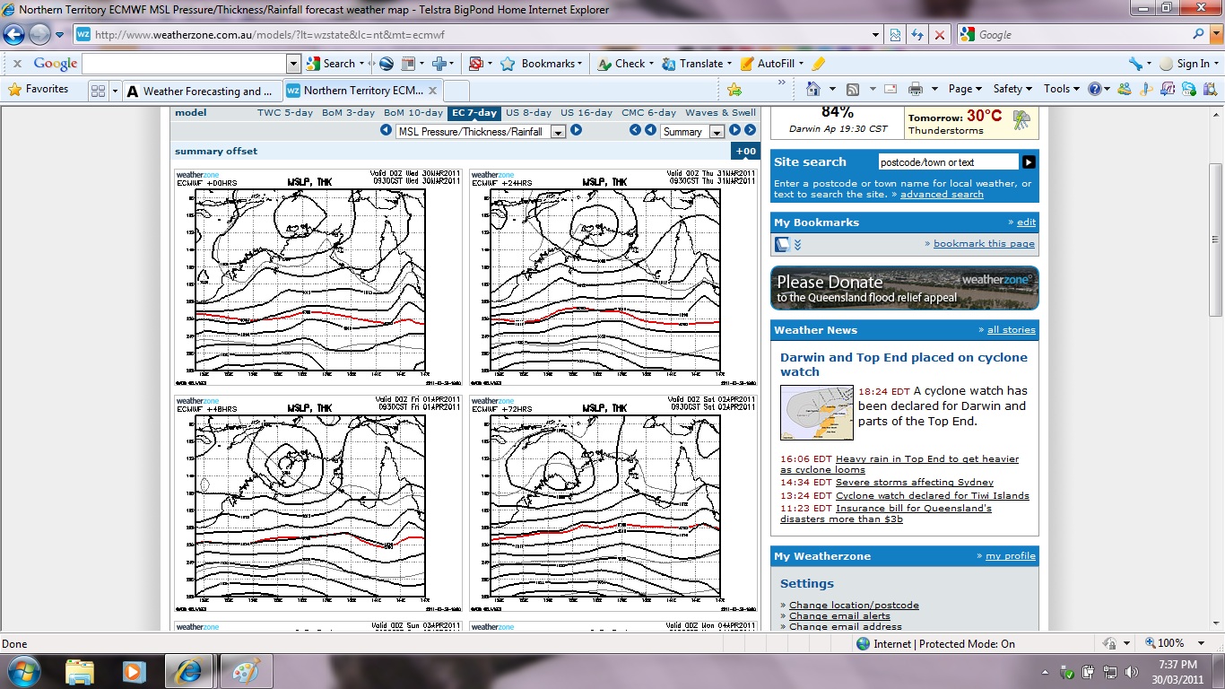Select the BoM 3-day model tab
1225x689 pixels.
(x=348, y=113)
